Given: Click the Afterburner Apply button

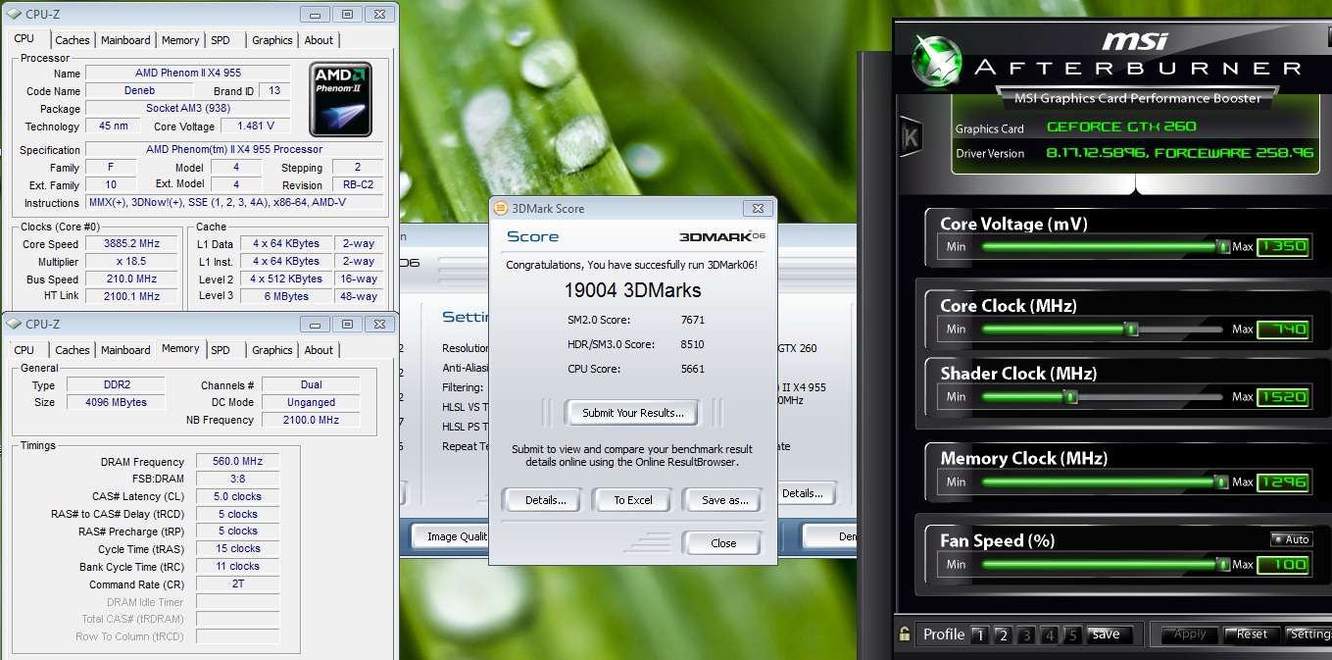Looking at the screenshot, I should coord(1190,635).
